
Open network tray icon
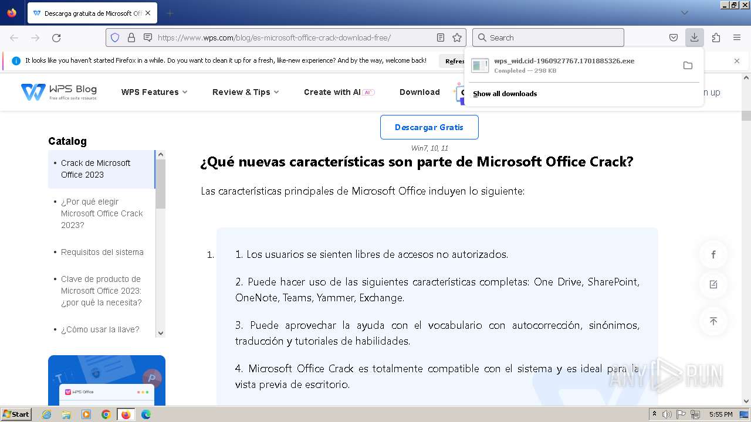point(696,414)
